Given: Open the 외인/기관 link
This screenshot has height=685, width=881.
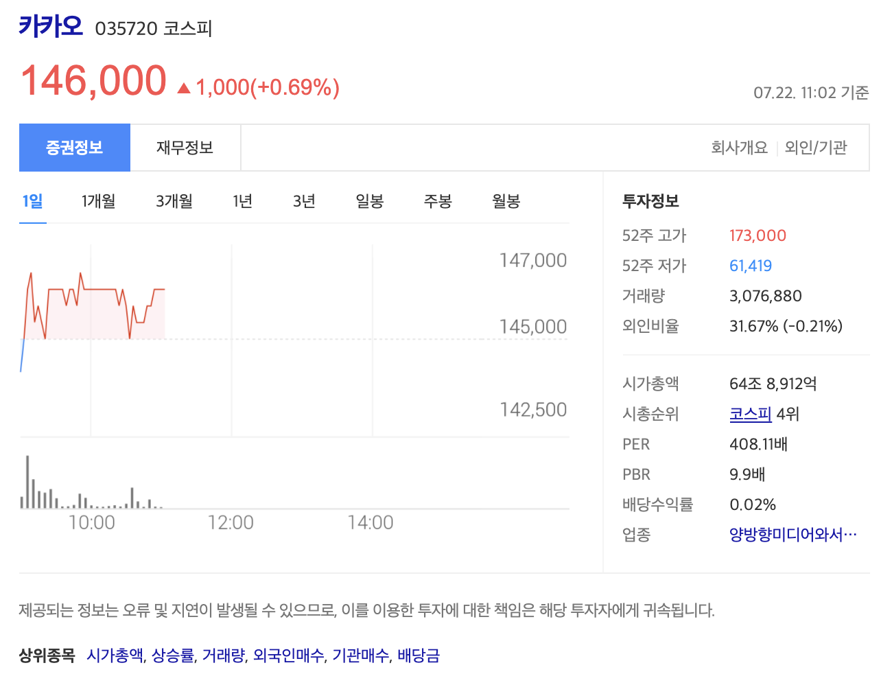Looking at the screenshot, I should [816, 148].
